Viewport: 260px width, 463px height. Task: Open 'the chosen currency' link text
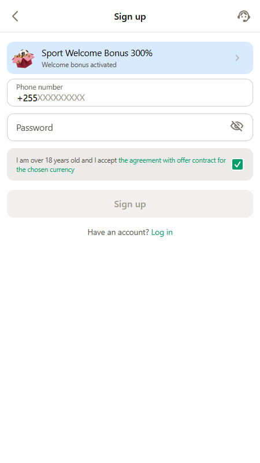(x=46, y=170)
